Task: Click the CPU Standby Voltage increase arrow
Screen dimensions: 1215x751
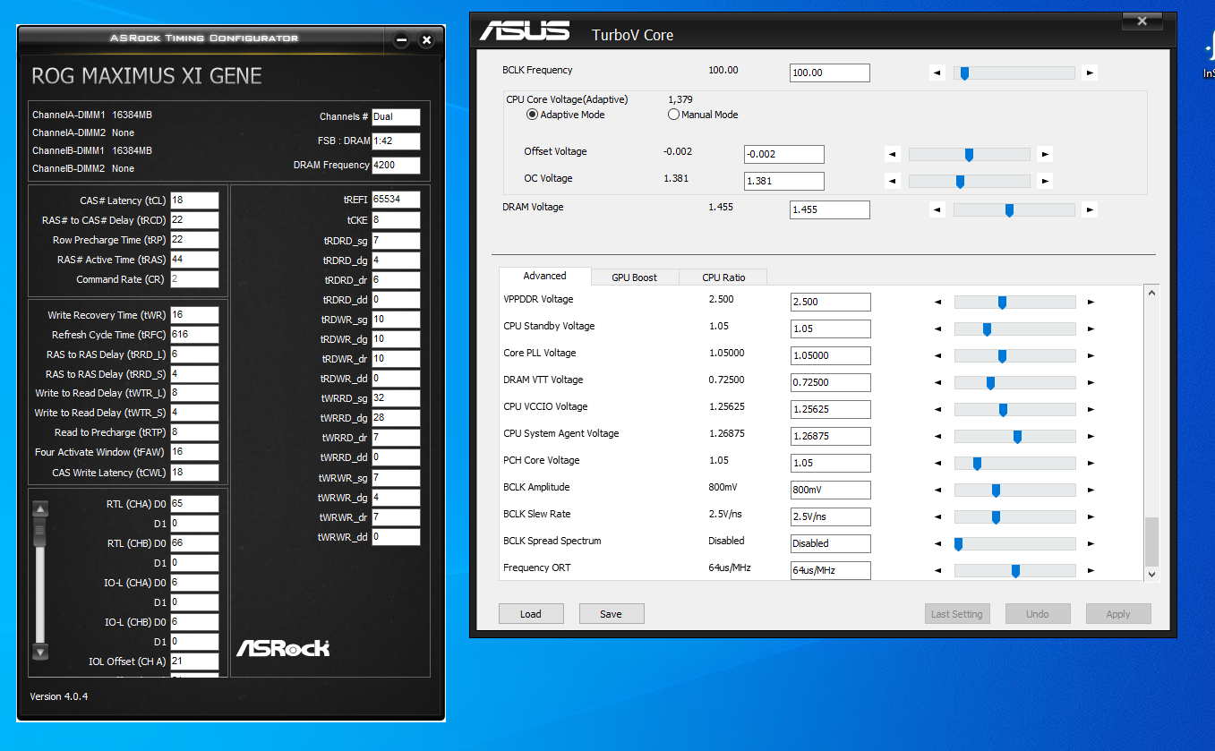Action: [x=1091, y=329]
